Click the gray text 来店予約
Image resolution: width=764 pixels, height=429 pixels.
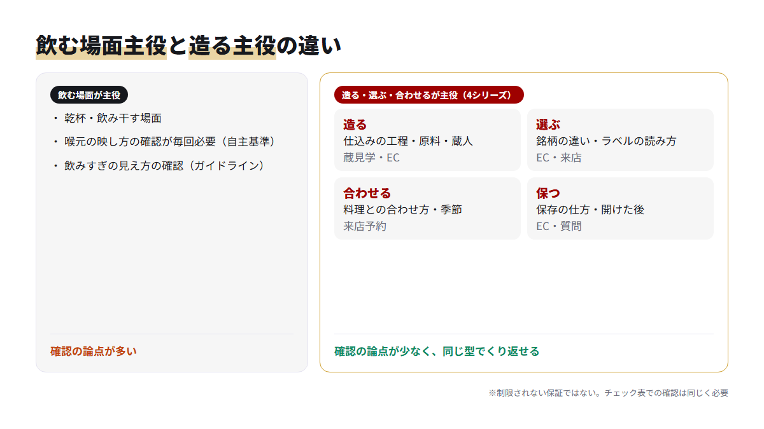coord(365,226)
